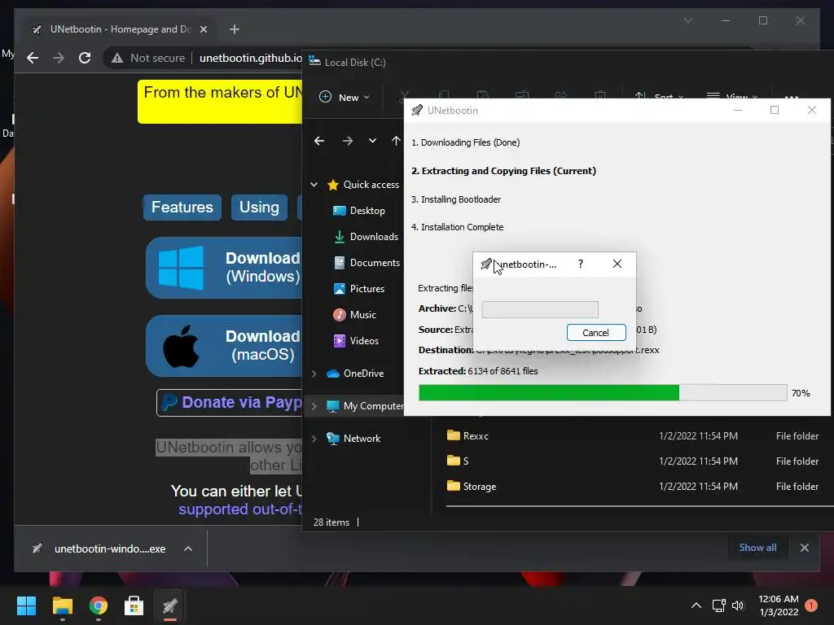Click the Download (macOS) button
Image resolution: width=834 pixels, height=625 pixels.
(x=224, y=346)
